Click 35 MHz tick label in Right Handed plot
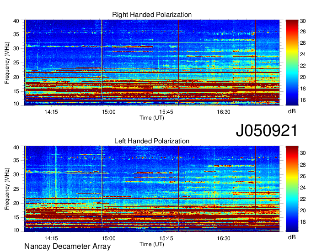The width and height of the screenshot is (311, 252). tap(16, 34)
